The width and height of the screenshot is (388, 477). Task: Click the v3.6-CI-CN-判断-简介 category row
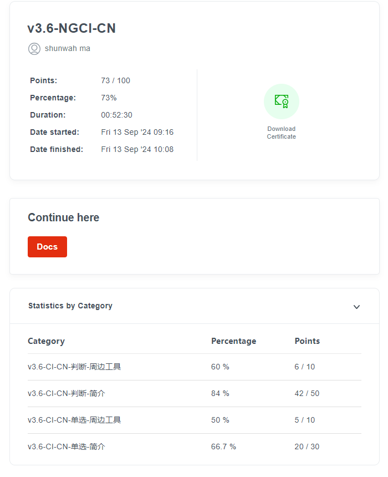click(67, 393)
